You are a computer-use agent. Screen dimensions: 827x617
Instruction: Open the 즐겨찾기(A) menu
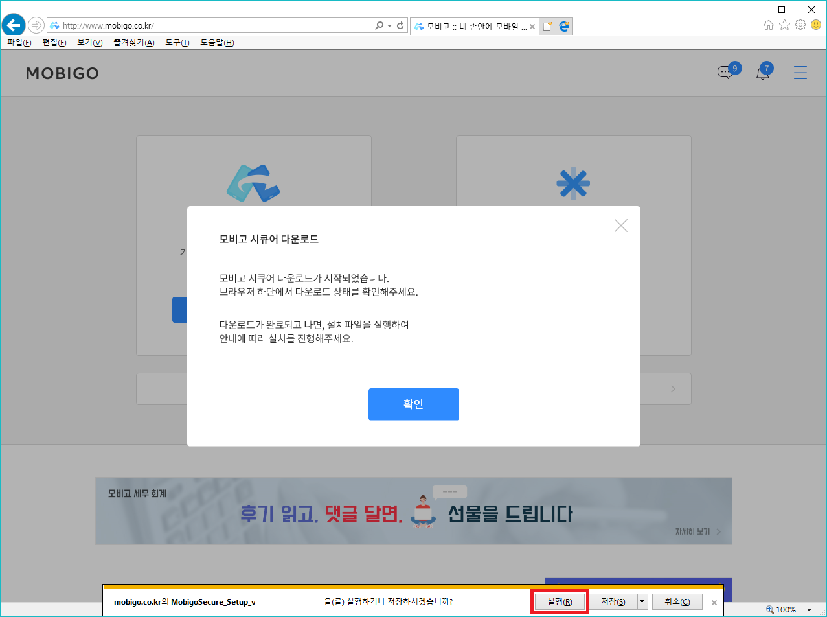coord(134,43)
